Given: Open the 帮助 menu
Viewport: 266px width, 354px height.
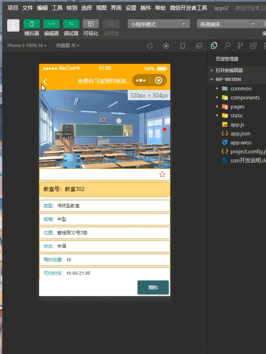Looking at the screenshot, I should pyautogui.click(x=160, y=8).
